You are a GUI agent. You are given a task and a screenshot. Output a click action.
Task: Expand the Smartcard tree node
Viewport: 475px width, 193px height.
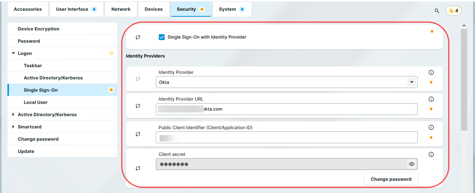coord(13,127)
